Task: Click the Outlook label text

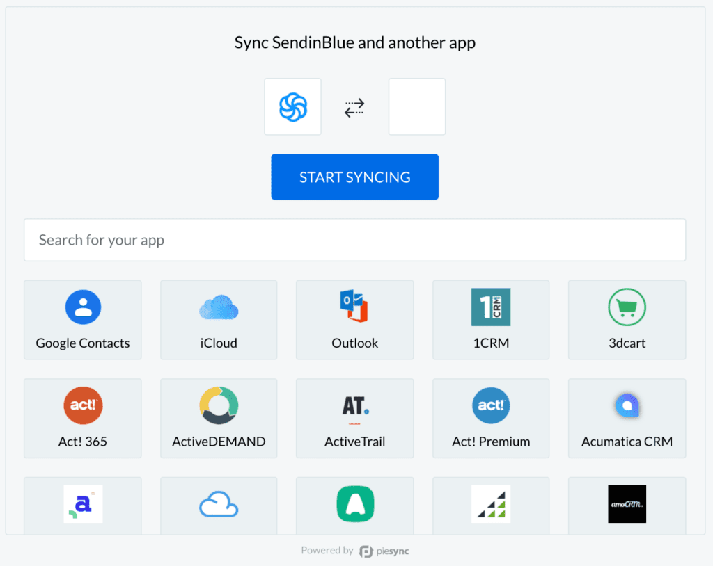Action: [x=354, y=343]
